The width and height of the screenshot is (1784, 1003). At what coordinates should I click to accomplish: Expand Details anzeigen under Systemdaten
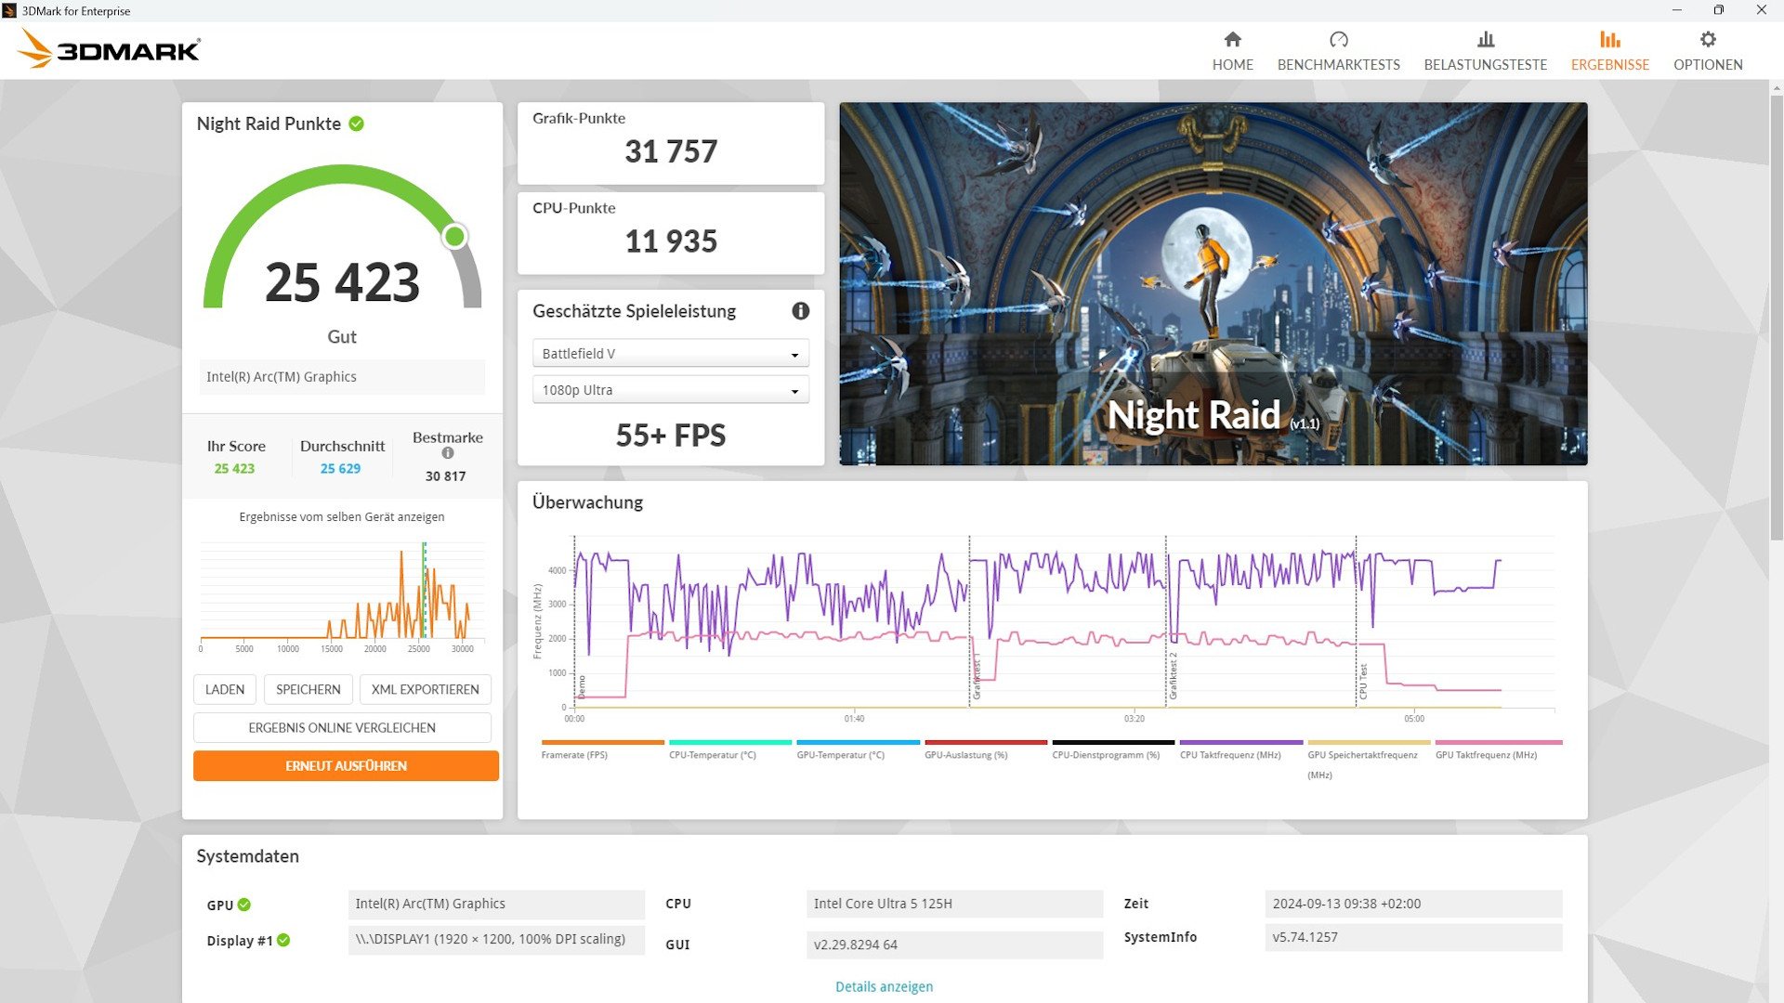(884, 986)
